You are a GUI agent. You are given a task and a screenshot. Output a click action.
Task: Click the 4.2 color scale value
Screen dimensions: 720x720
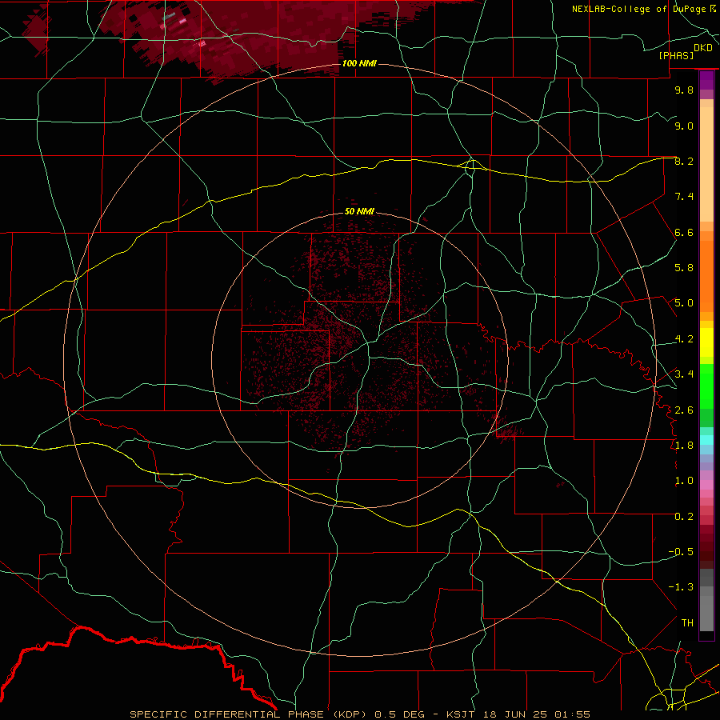[684, 339]
